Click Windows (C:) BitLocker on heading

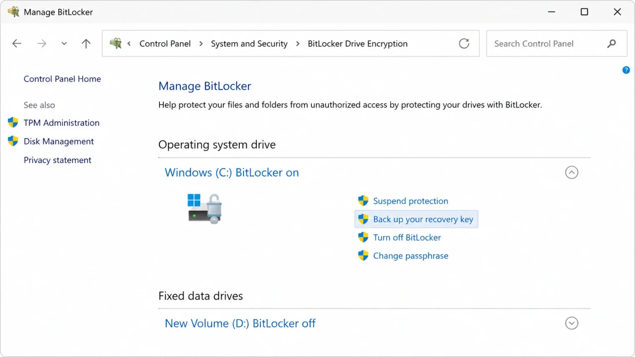(x=232, y=173)
